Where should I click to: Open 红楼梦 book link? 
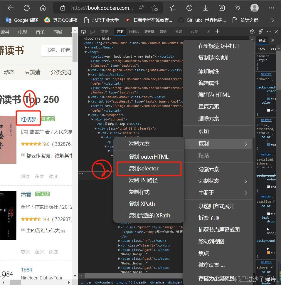pos(28,119)
